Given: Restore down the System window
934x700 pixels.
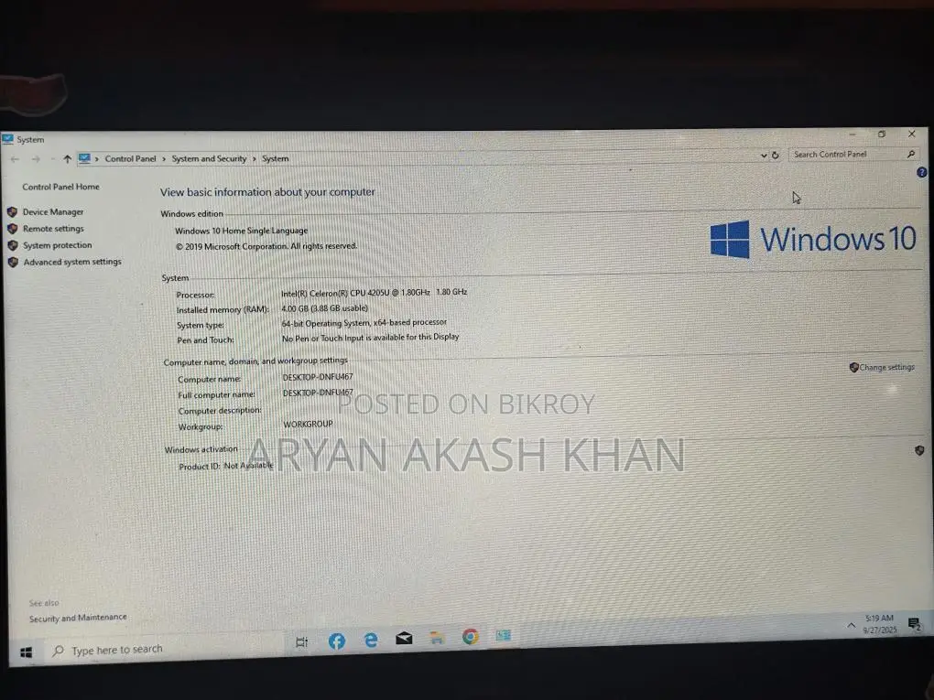Looking at the screenshot, I should [882, 135].
